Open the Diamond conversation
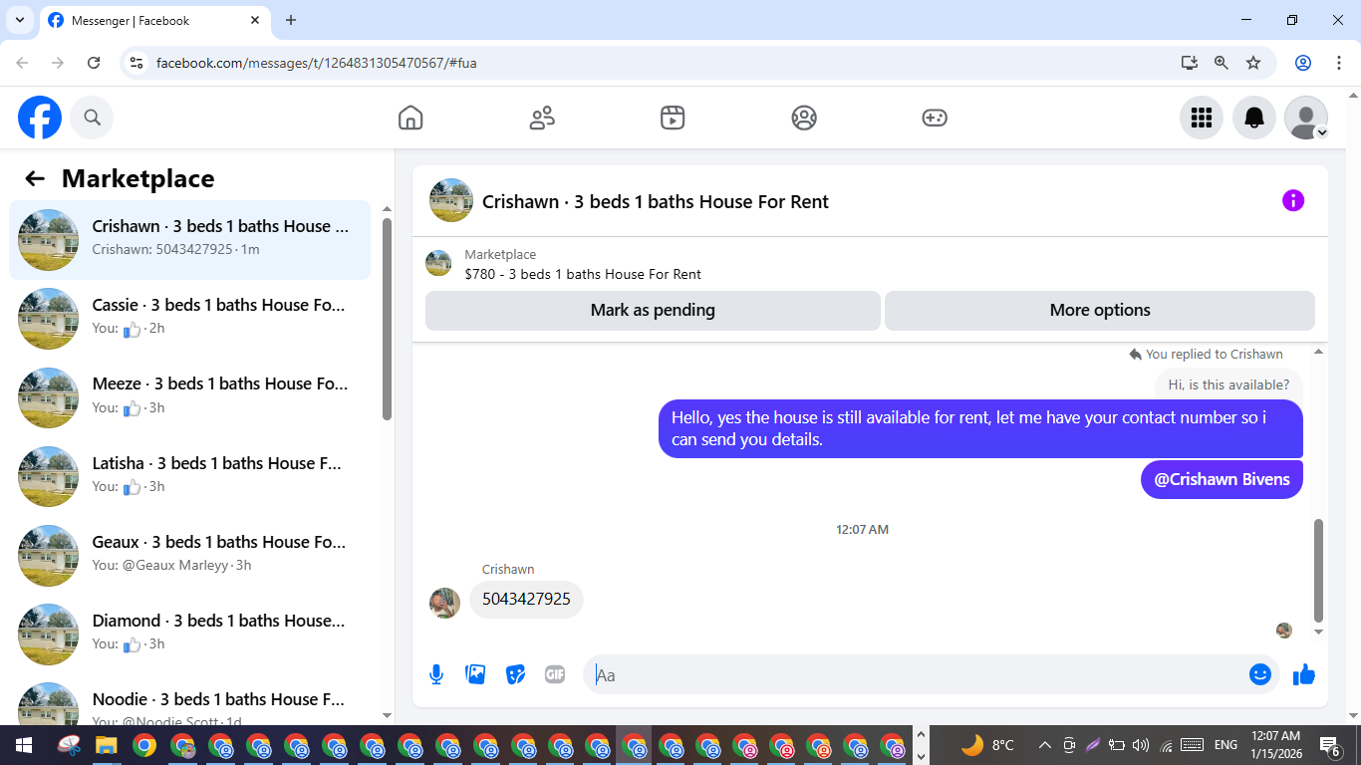This screenshot has width=1361, height=765. [x=189, y=634]
